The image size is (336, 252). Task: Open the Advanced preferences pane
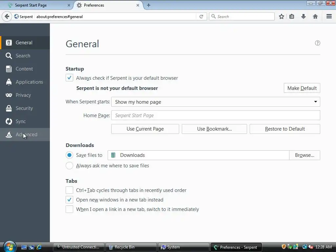point(25,134)
